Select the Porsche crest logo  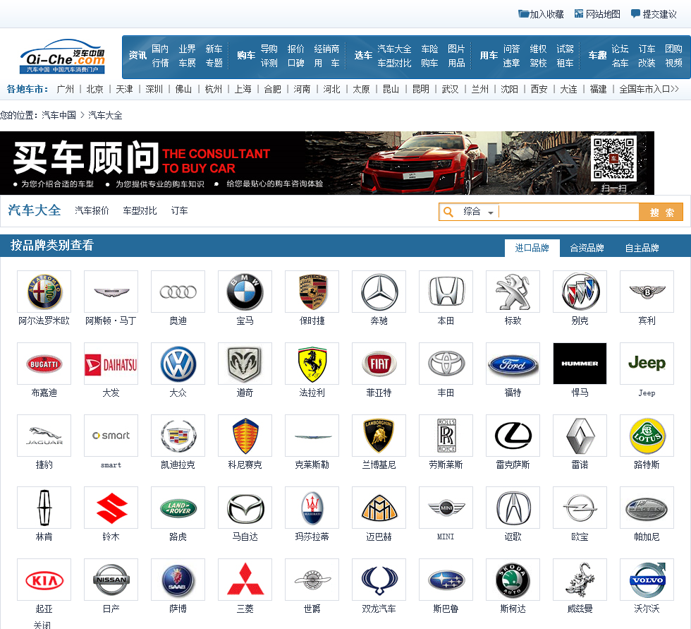coord(312,292)
